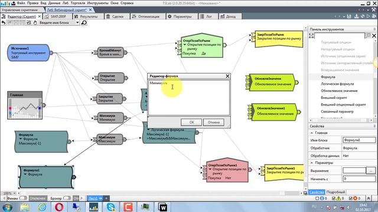Toggle error messages checkbox in status bar

coord(350,198)
